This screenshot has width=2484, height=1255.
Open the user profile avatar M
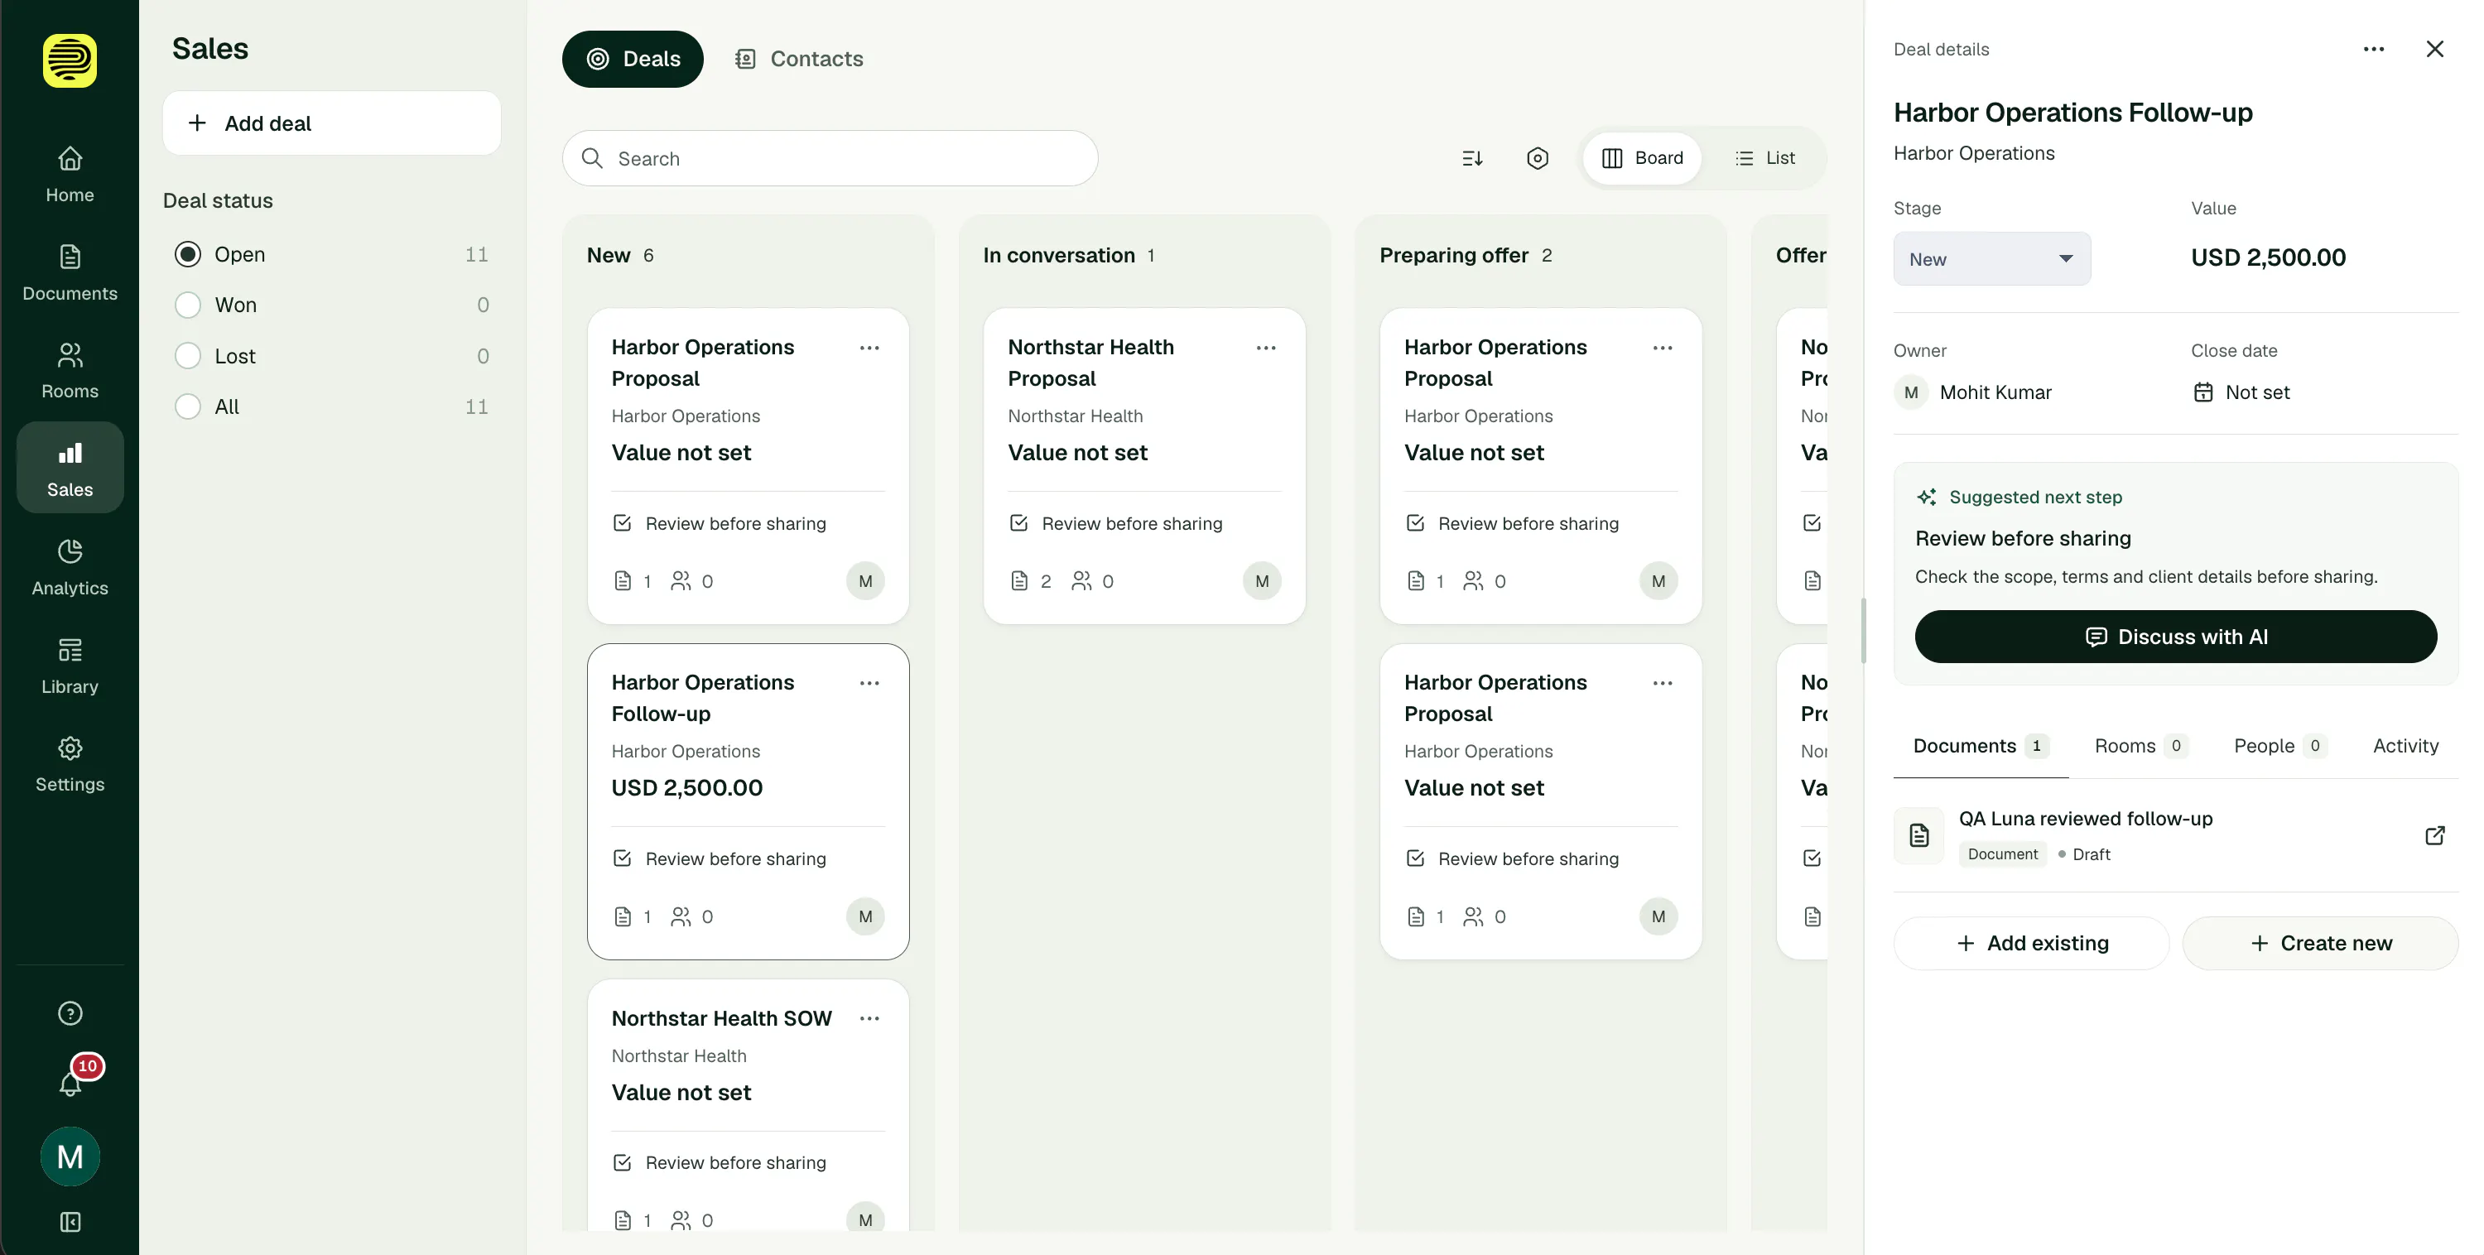click(70, 1156)
